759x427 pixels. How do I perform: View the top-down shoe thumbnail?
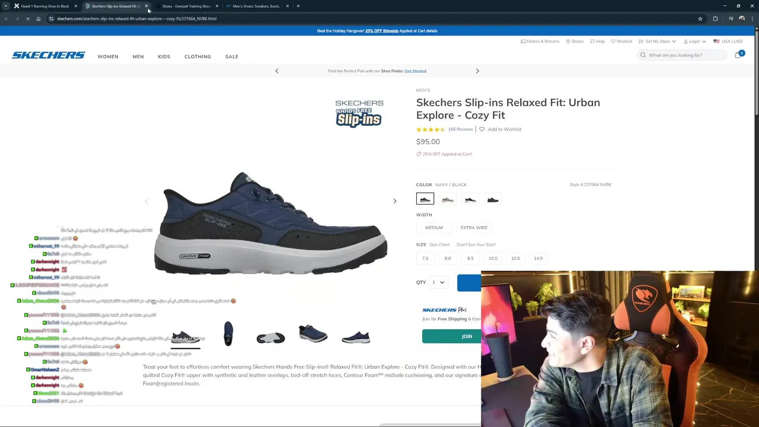[x=228, y=334]
